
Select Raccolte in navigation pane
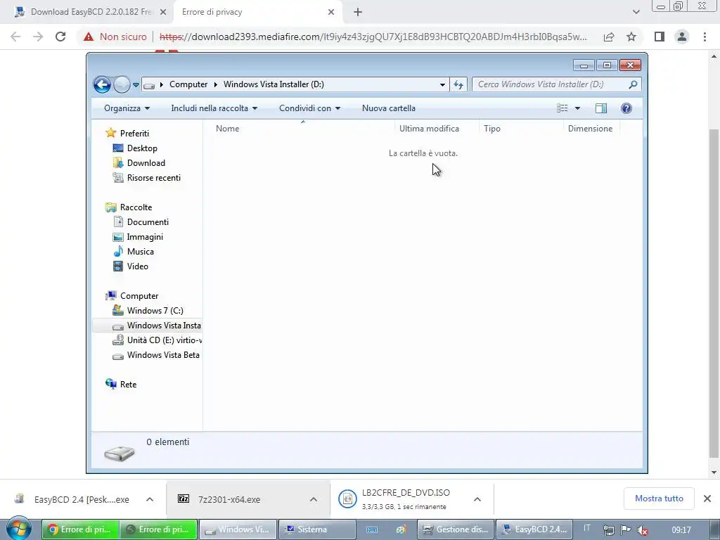click(136, 207)
